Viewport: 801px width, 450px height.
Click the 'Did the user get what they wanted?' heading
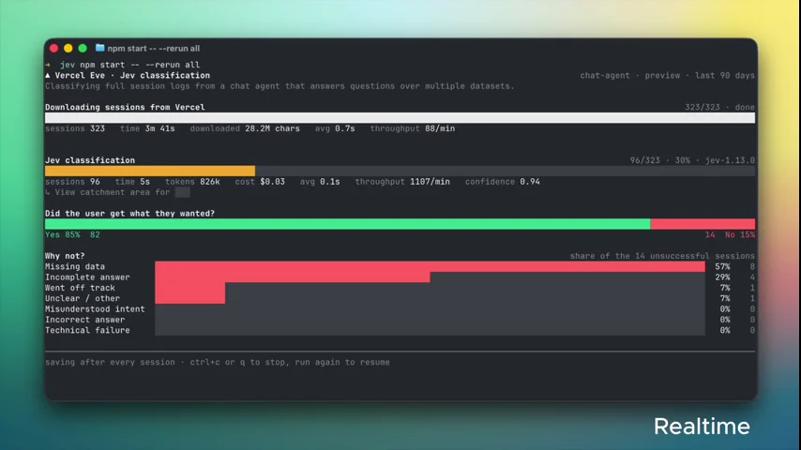click(x=129, y=214)
